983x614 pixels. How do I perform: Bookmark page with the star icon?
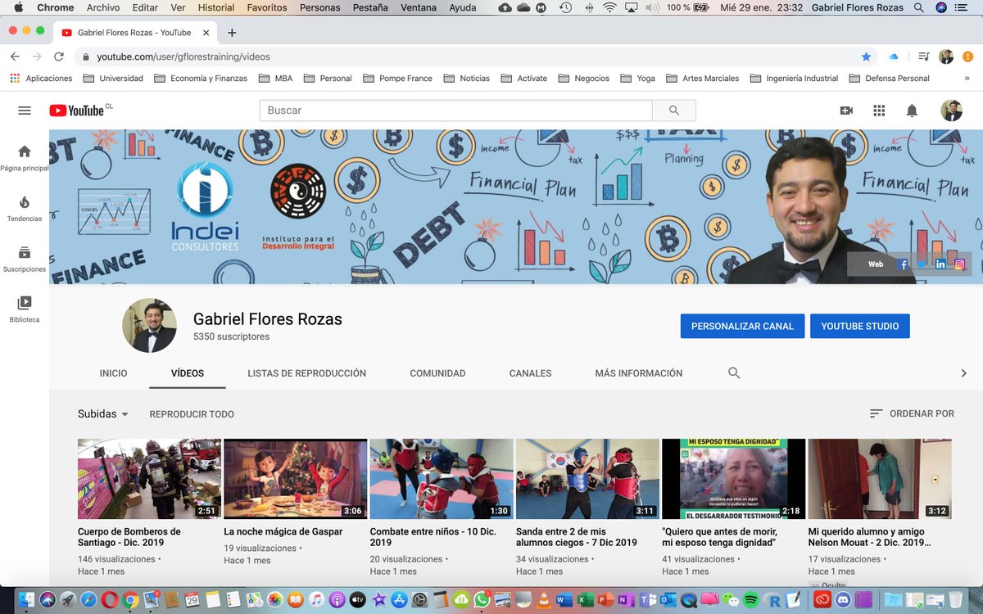866,56
